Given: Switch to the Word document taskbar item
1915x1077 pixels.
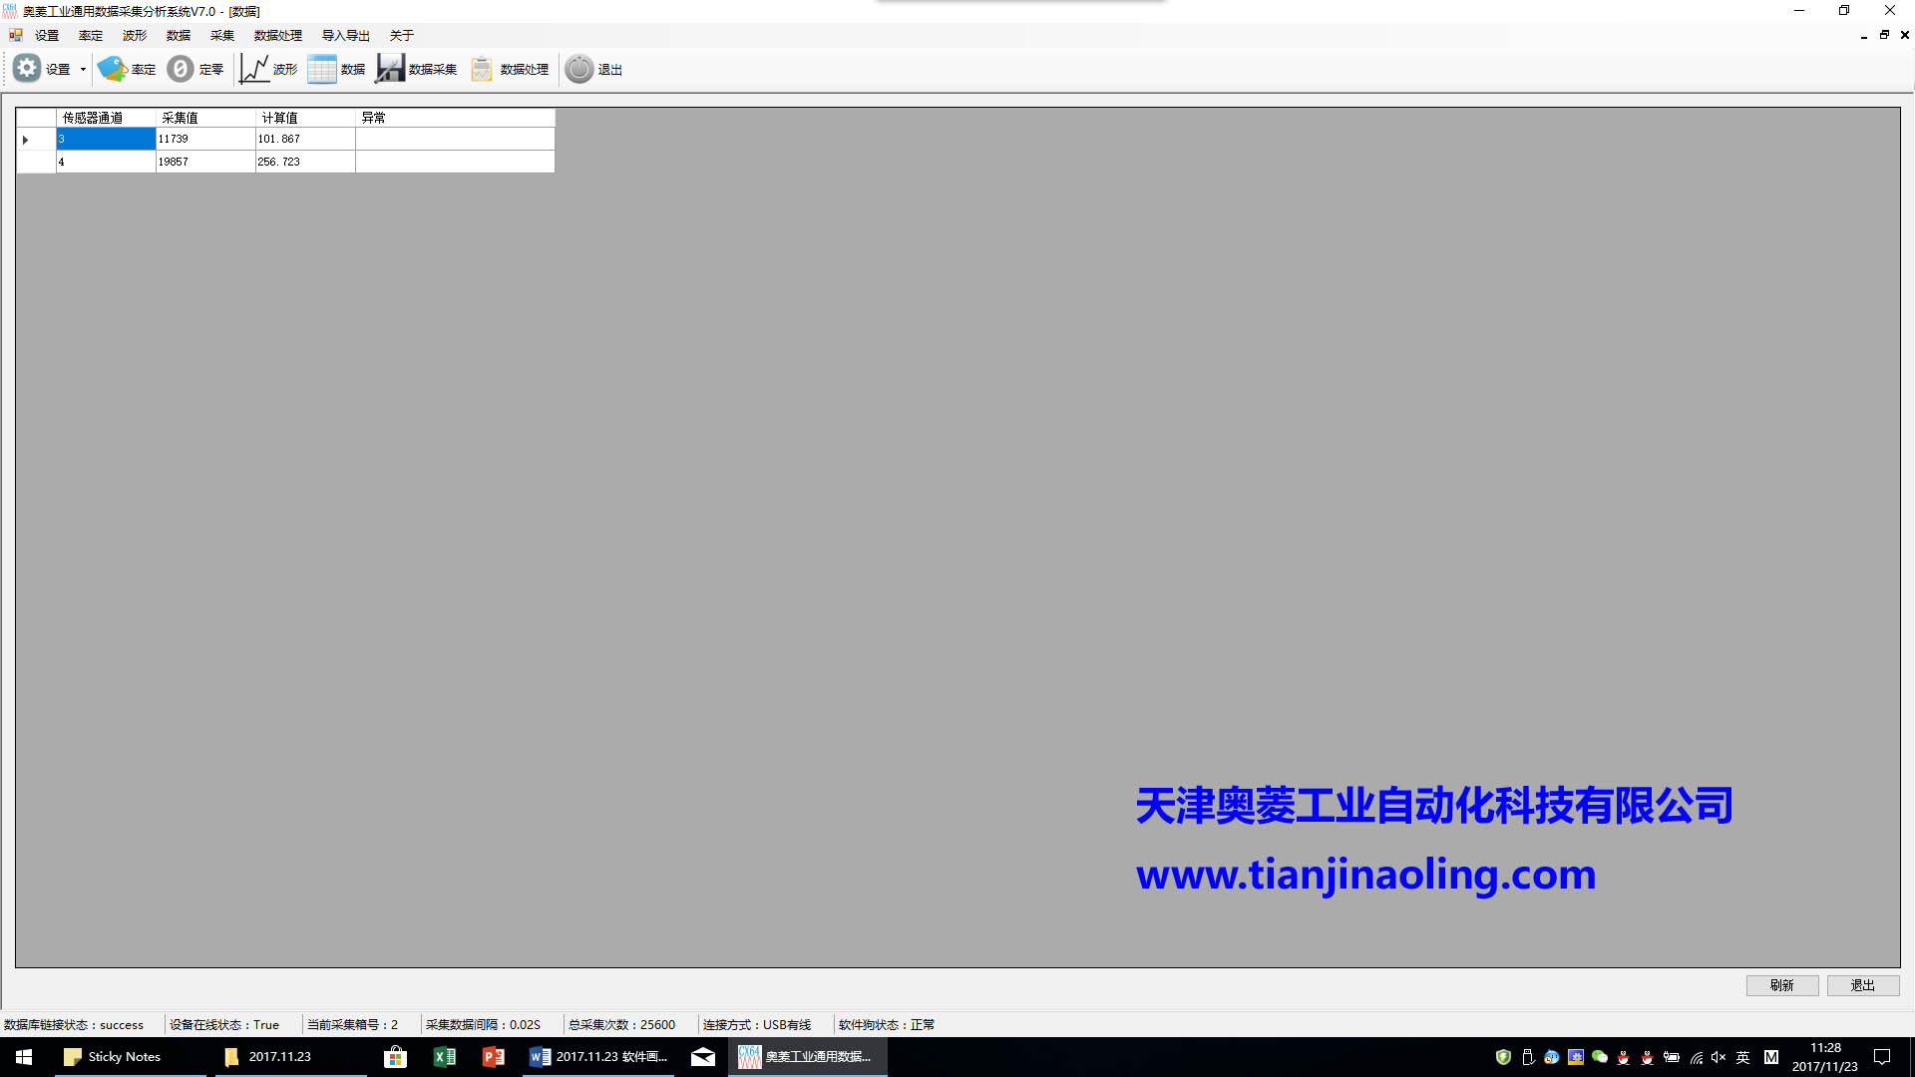Looking at the screenshot, I should pos(598,1057).
